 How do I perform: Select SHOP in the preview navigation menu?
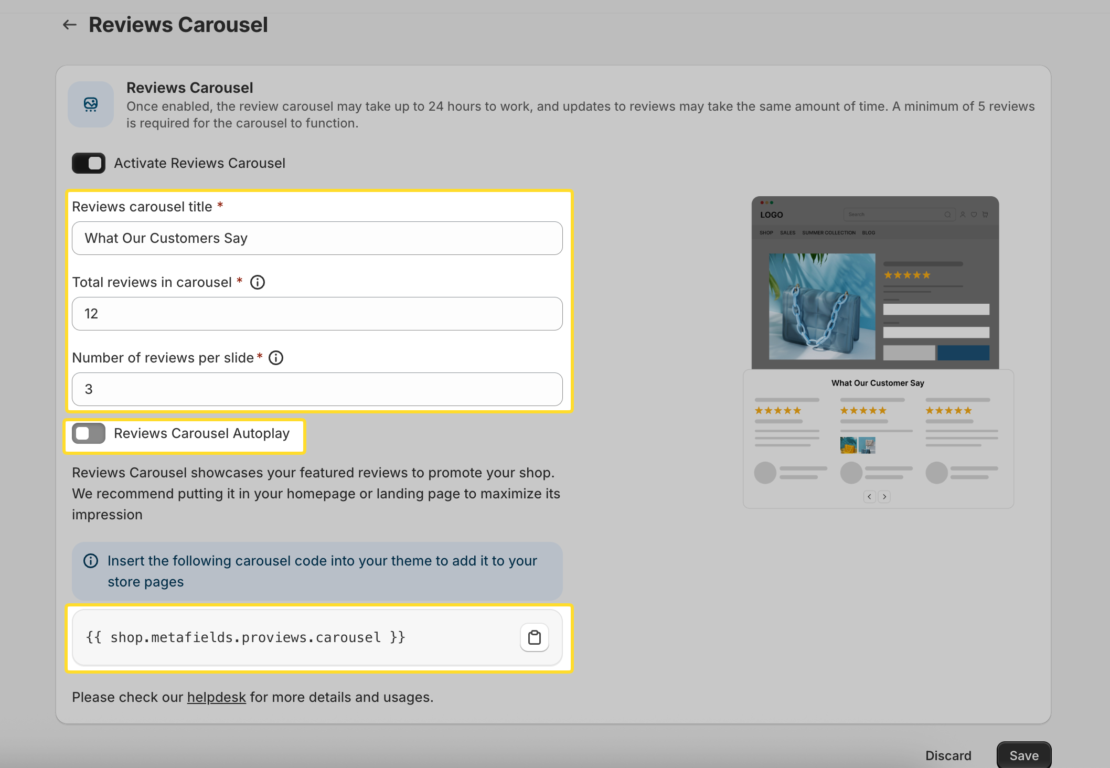[x=766, y=232]
